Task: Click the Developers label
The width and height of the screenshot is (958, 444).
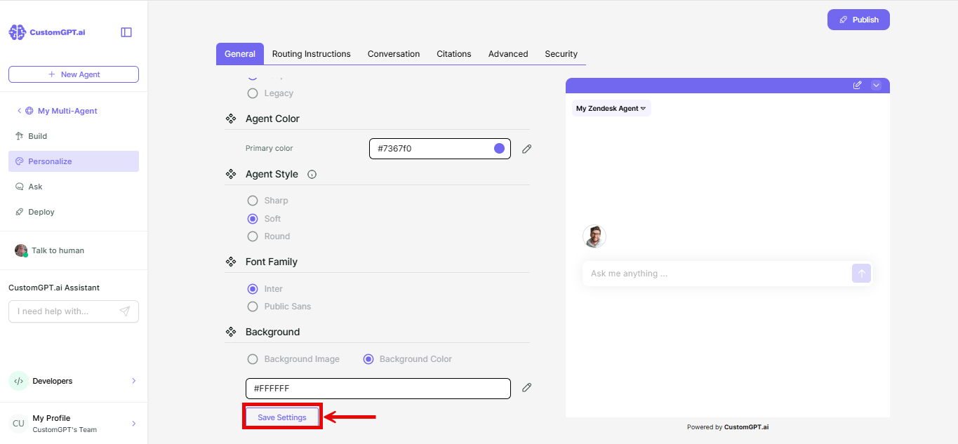Action: (53, 381)
